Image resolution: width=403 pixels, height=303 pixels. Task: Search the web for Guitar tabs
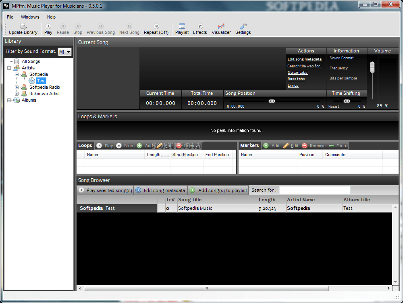tap(297, 73)
